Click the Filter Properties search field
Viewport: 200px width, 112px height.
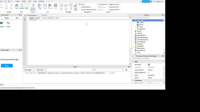[147, 58]
